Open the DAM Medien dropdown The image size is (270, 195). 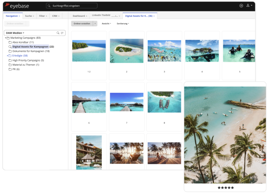point(15,33)
